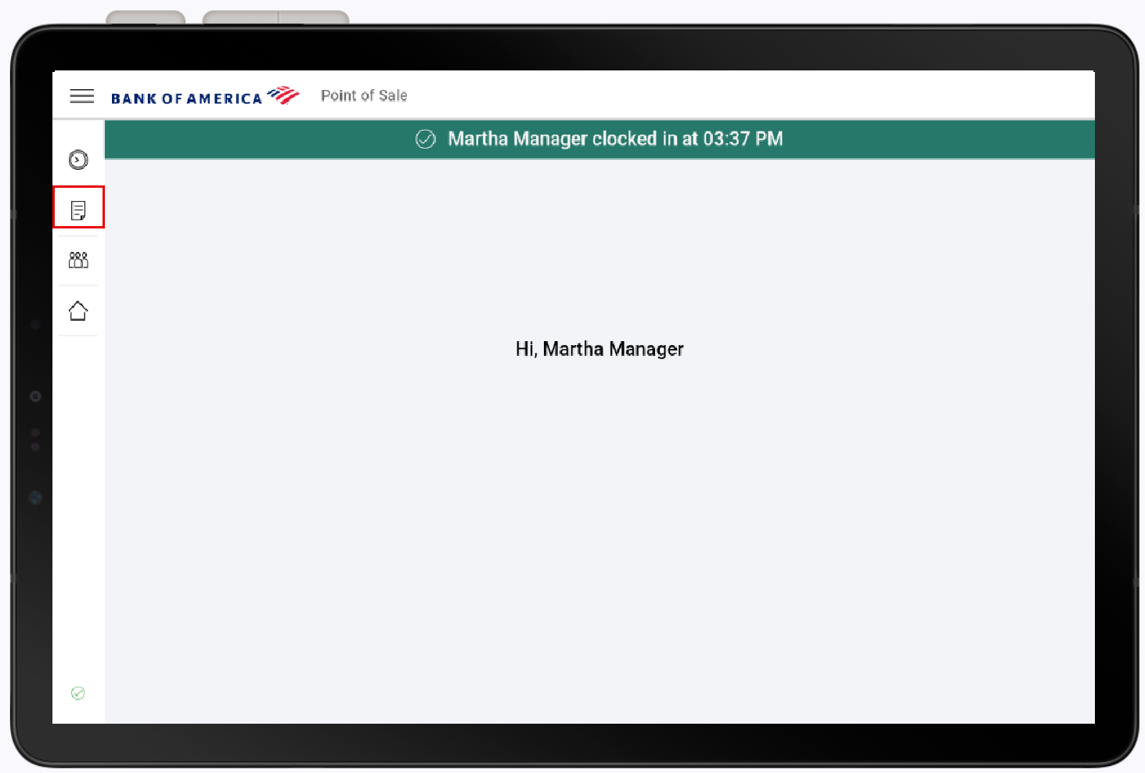
Task: Select the highlighted orders receipt icon
Action: point(78,210)
